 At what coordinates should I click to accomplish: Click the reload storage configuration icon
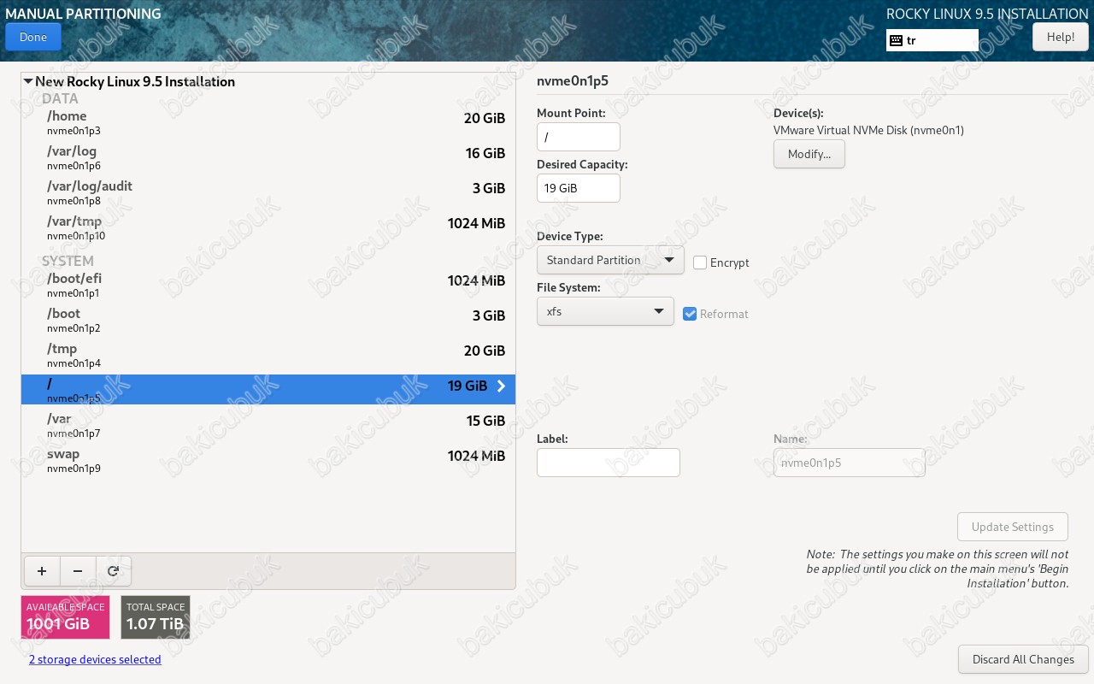tap(113, 571)
